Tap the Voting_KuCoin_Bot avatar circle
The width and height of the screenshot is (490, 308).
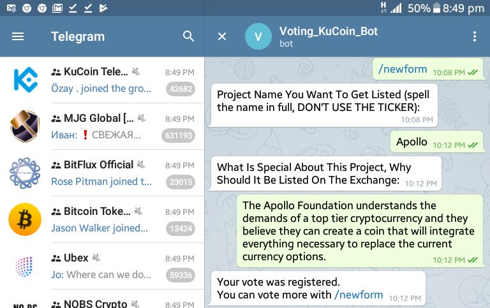(258, 36)
